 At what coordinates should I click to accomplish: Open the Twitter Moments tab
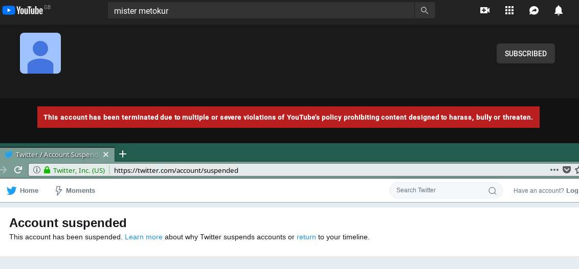point(75,190)
